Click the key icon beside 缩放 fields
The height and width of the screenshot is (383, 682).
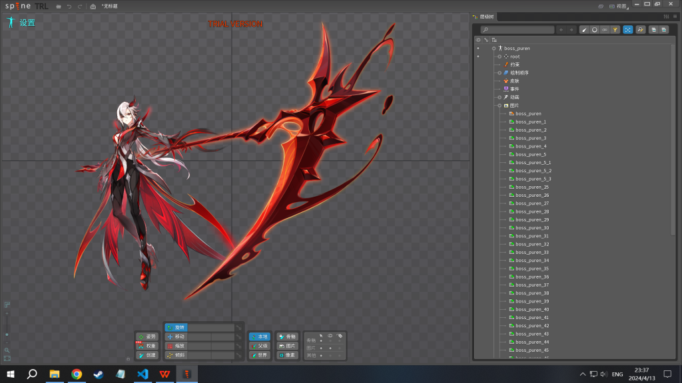pos(239,346)
